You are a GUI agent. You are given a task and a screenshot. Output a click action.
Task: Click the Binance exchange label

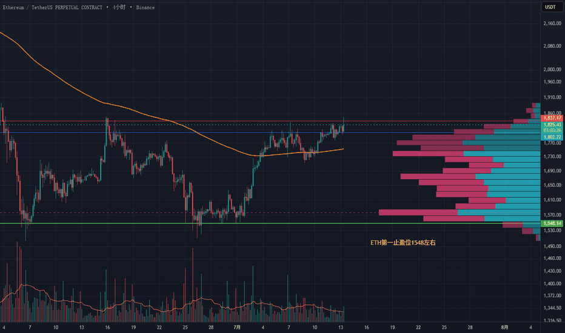coord(145,7)
